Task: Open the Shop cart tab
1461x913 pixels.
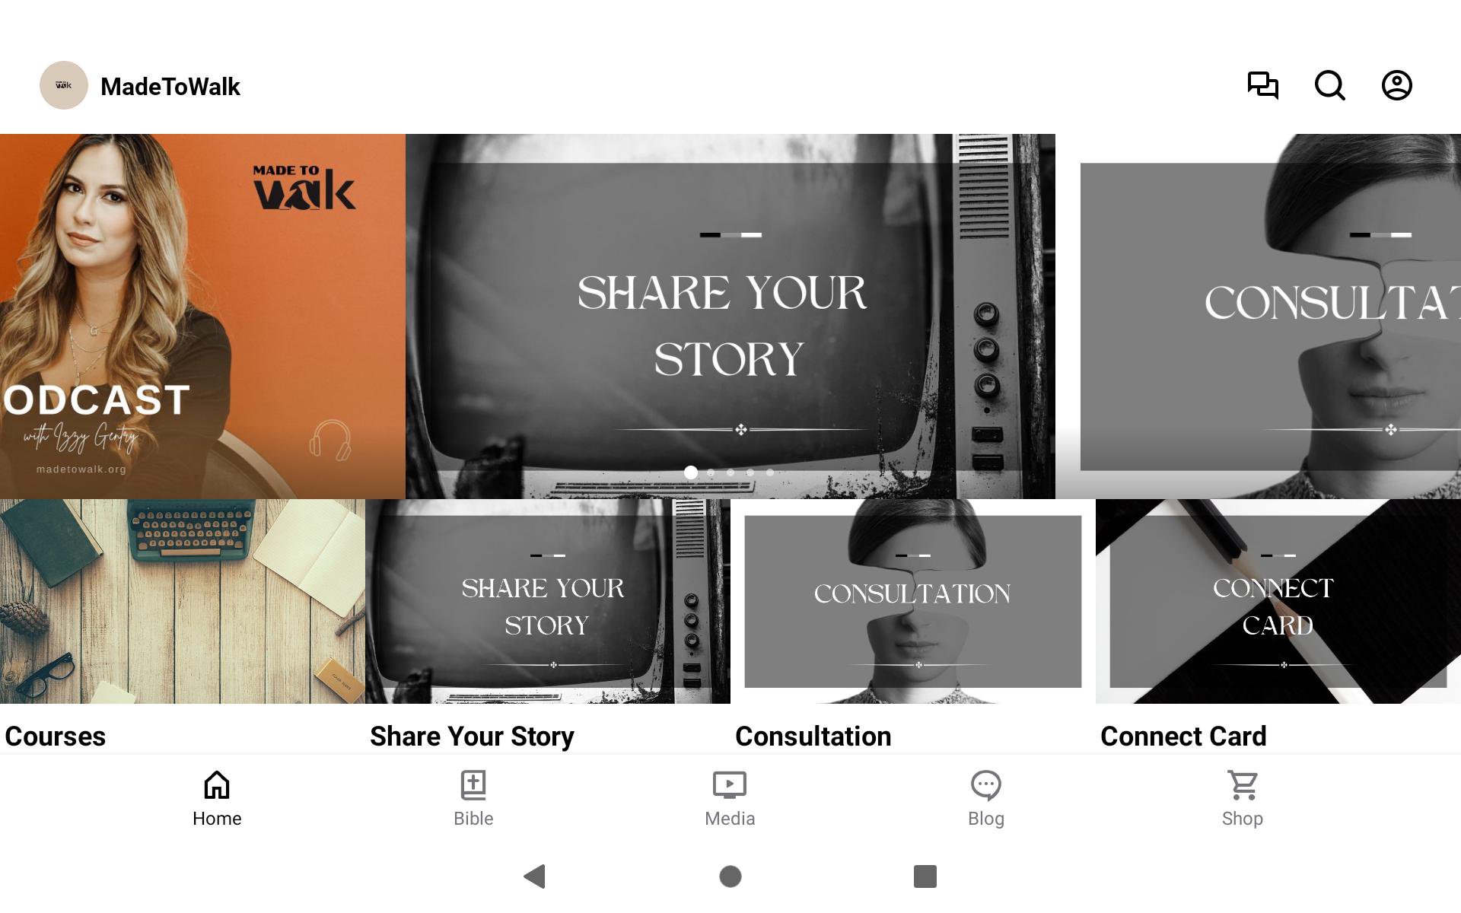Action: [1243, 799]
